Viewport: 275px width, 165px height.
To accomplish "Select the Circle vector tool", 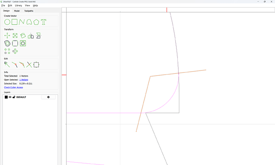I will (7, 22).
